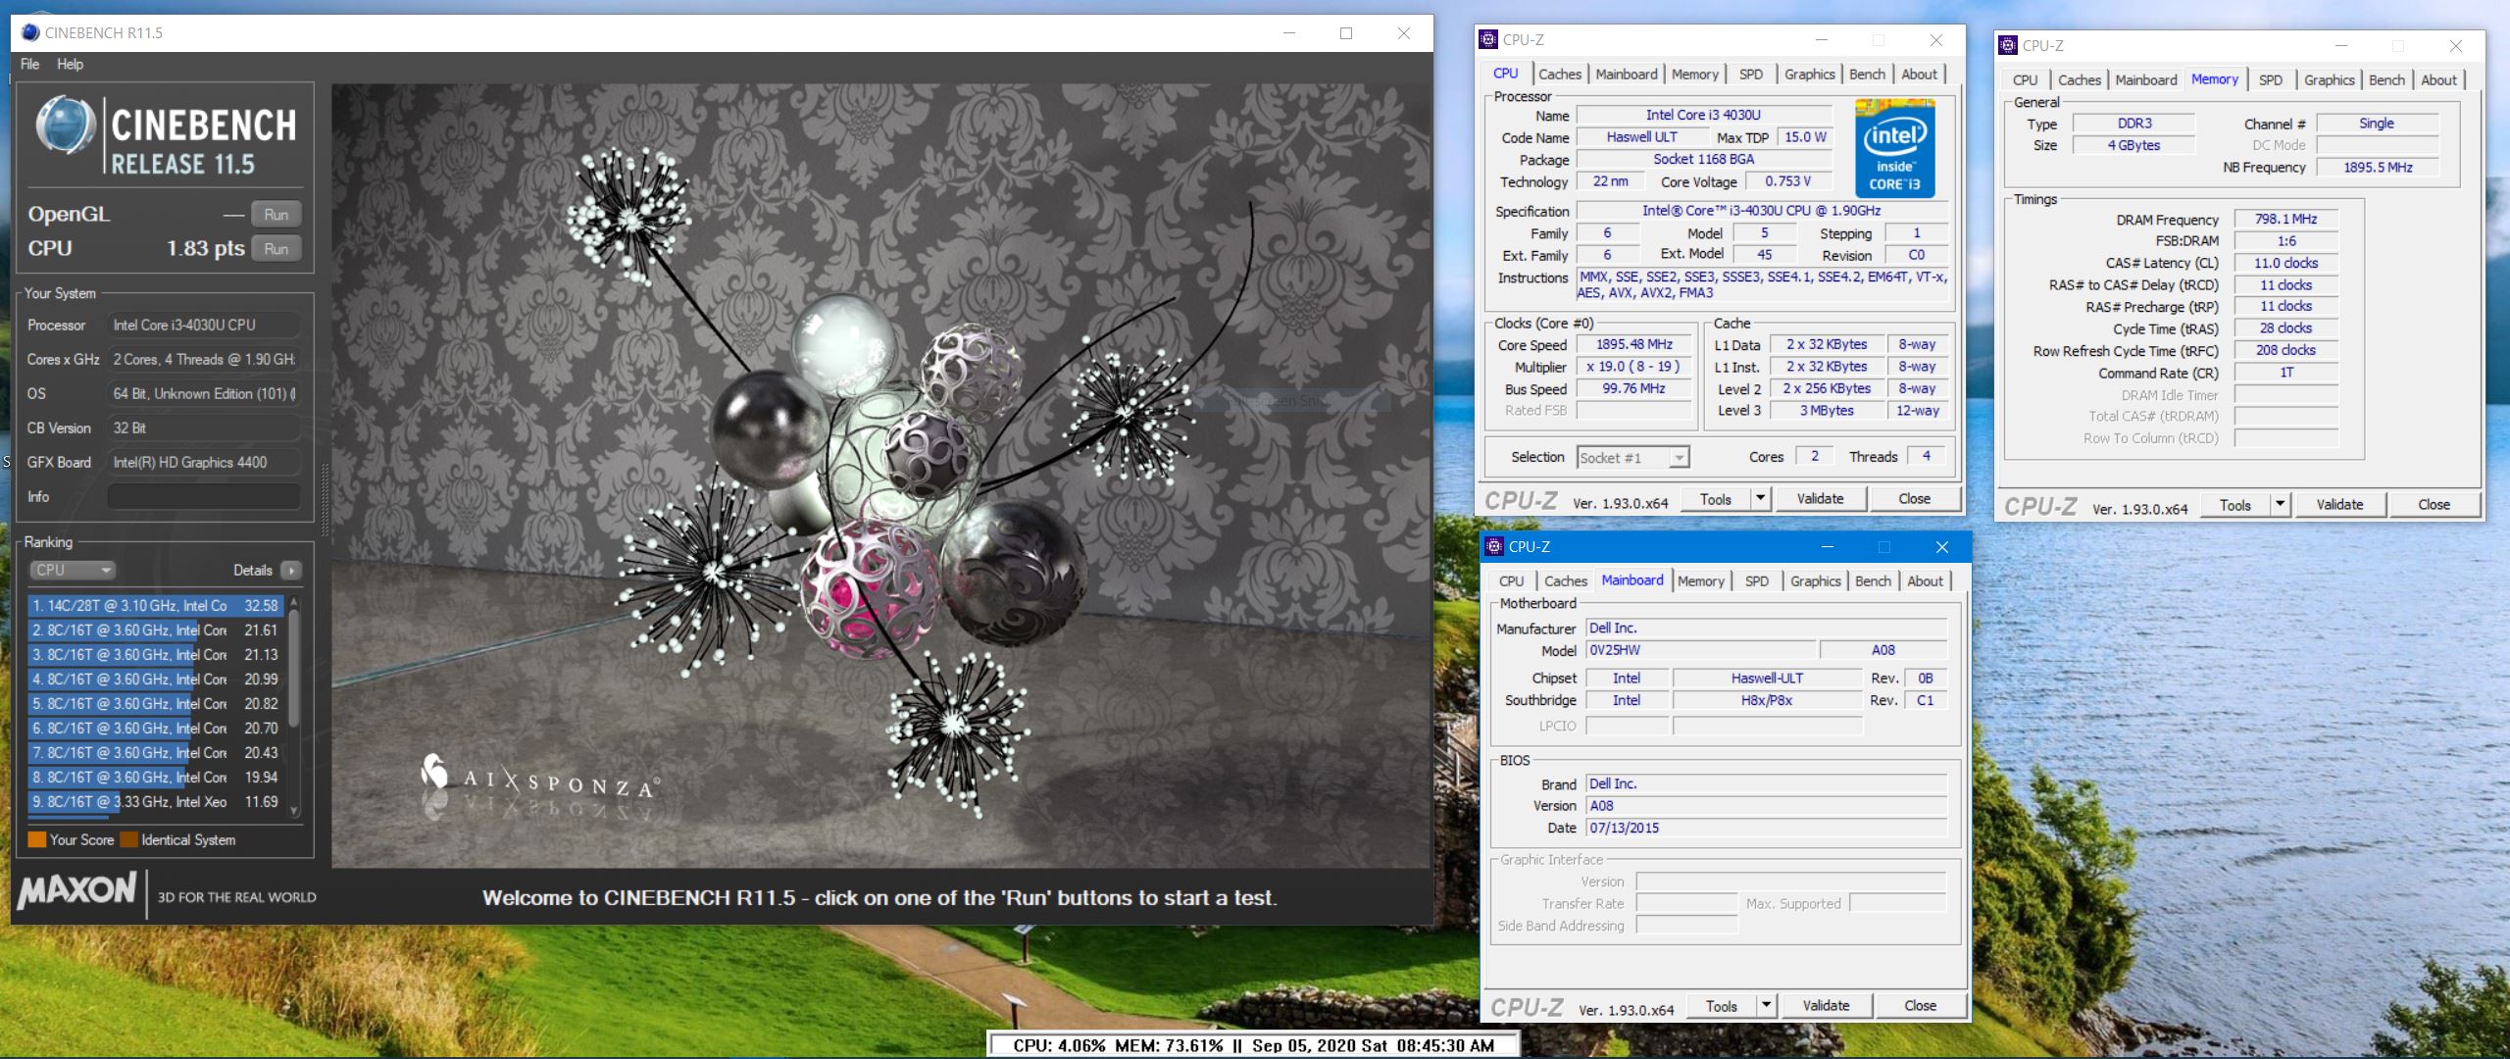Viewport: 2510px width, 1059px height.
Task: Click the CPU and MEM status overlay bar
Action: (x=1253, y=1045)
